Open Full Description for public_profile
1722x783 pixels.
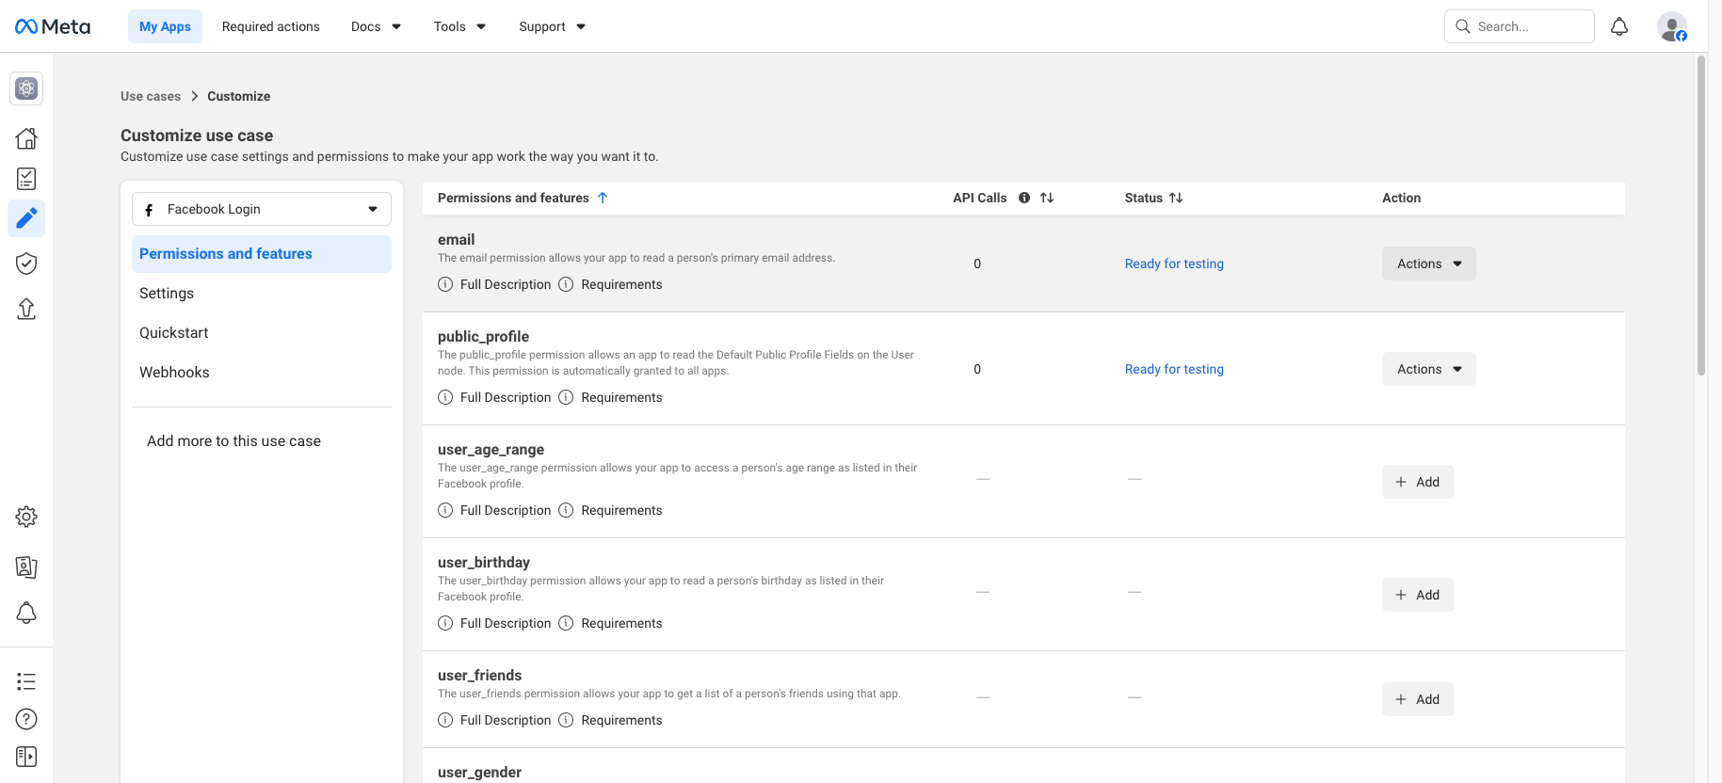pos(494,397)
